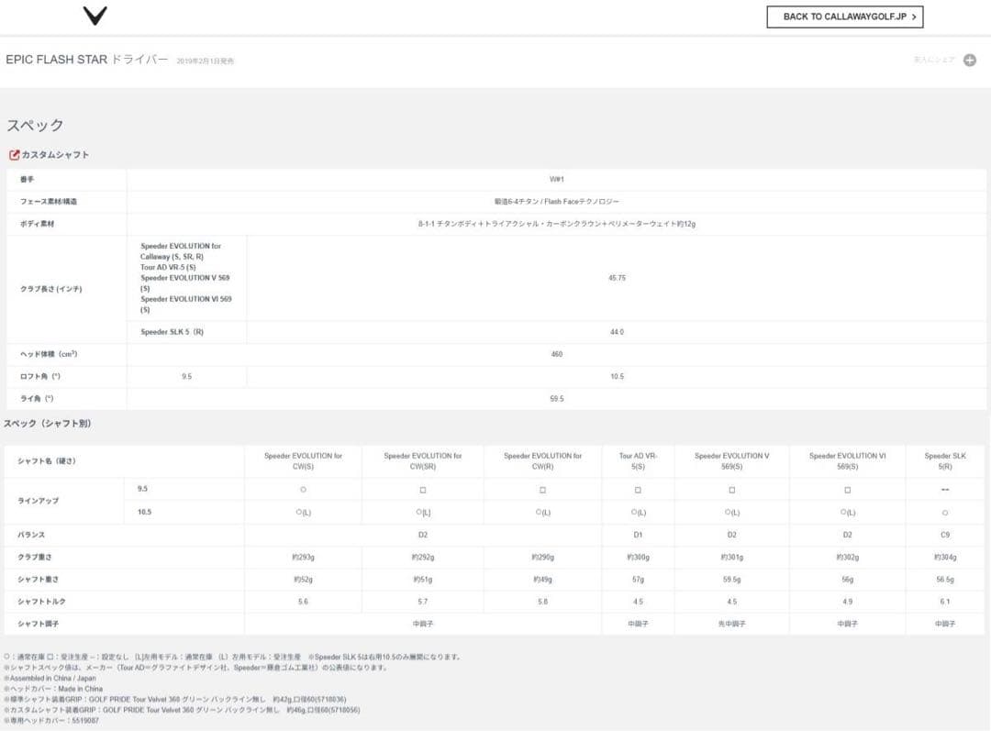
Task: Click the シャフトトルク row label
Action: tap(41, 602)
